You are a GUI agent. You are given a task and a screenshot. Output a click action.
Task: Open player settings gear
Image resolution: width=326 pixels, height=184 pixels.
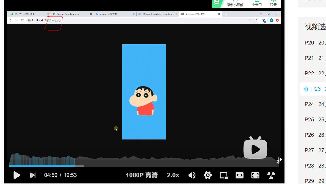click(208, 175)
